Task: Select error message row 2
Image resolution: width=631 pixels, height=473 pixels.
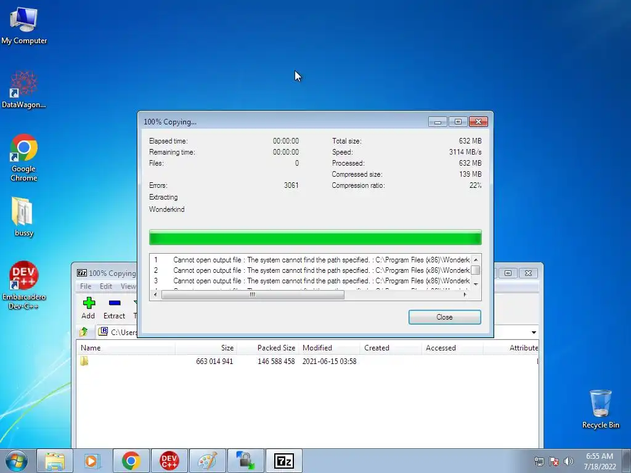Action: pos(310,270)
